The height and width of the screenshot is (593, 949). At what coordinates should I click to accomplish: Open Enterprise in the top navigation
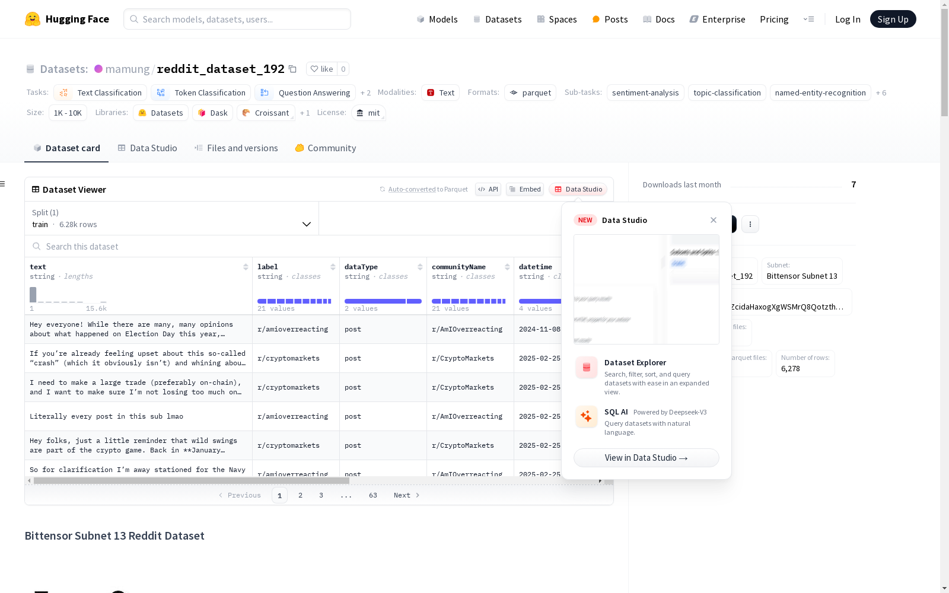718,19
